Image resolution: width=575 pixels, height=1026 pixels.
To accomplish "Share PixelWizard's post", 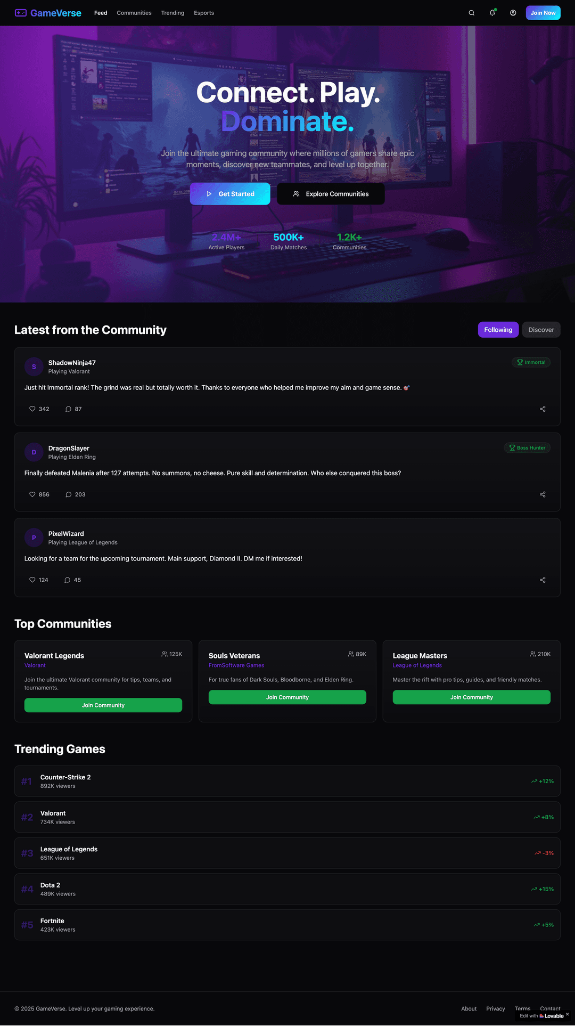I will [543, 580].
